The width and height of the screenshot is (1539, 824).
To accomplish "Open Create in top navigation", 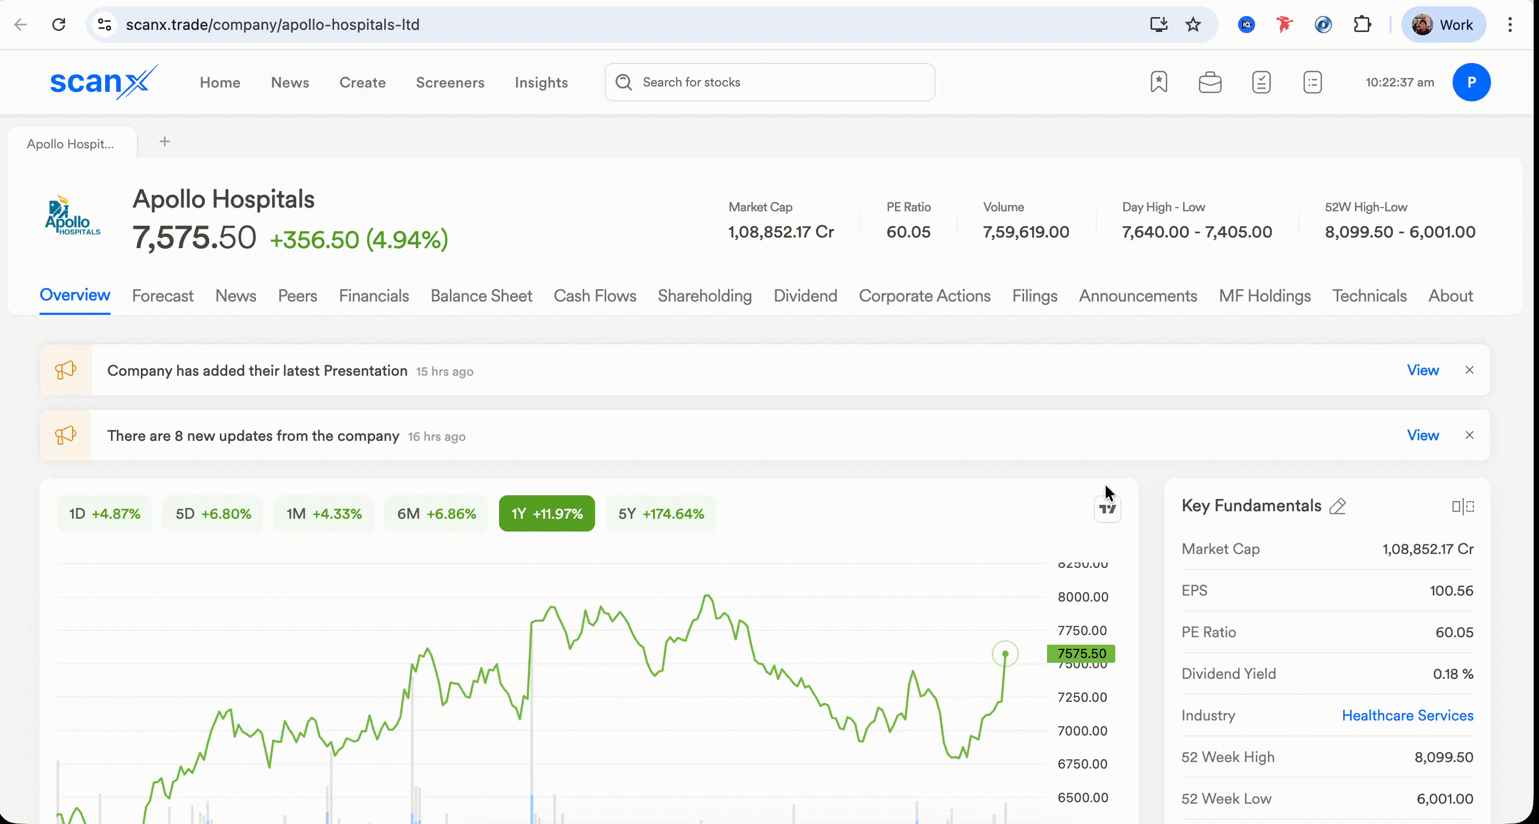I will (363, 83).
